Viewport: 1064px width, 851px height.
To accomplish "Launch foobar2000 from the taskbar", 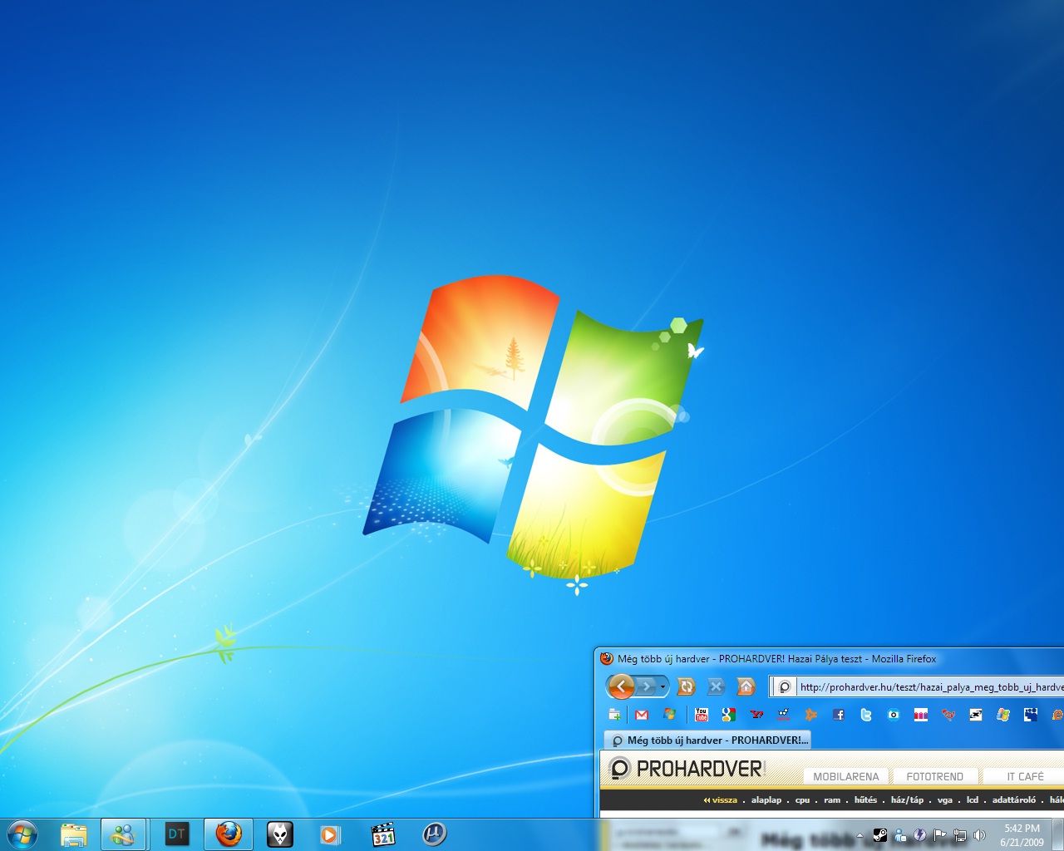I will [280, 834].
